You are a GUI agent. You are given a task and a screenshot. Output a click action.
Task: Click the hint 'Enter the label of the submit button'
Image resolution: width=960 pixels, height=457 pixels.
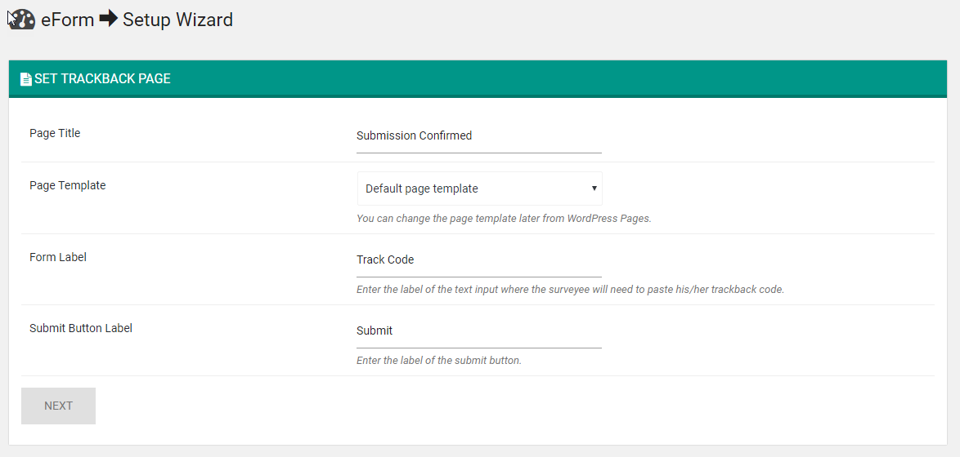[439, 361]
